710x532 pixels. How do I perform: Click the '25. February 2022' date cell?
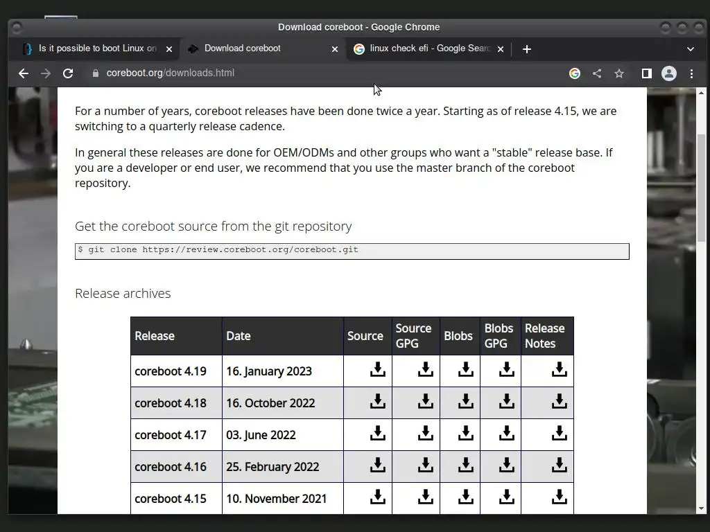(283, 466)
